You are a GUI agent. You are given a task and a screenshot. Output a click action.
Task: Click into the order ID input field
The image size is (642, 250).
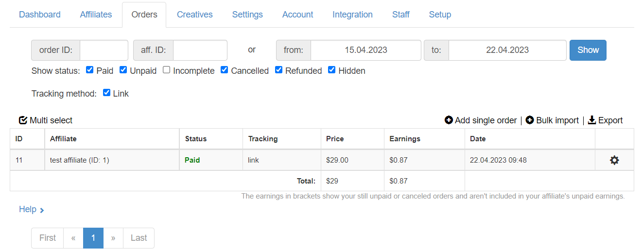104,50
